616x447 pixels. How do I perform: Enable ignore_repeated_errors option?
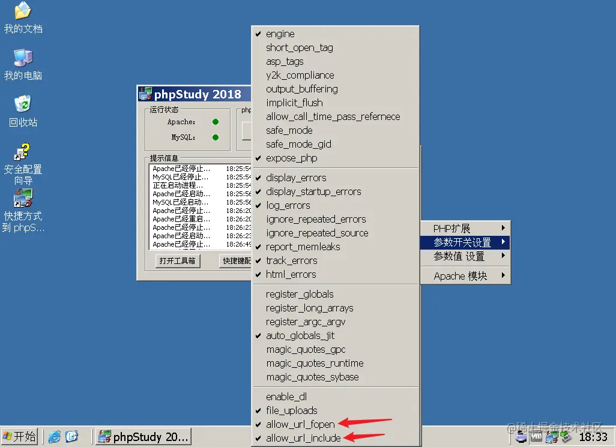[336, 219]
